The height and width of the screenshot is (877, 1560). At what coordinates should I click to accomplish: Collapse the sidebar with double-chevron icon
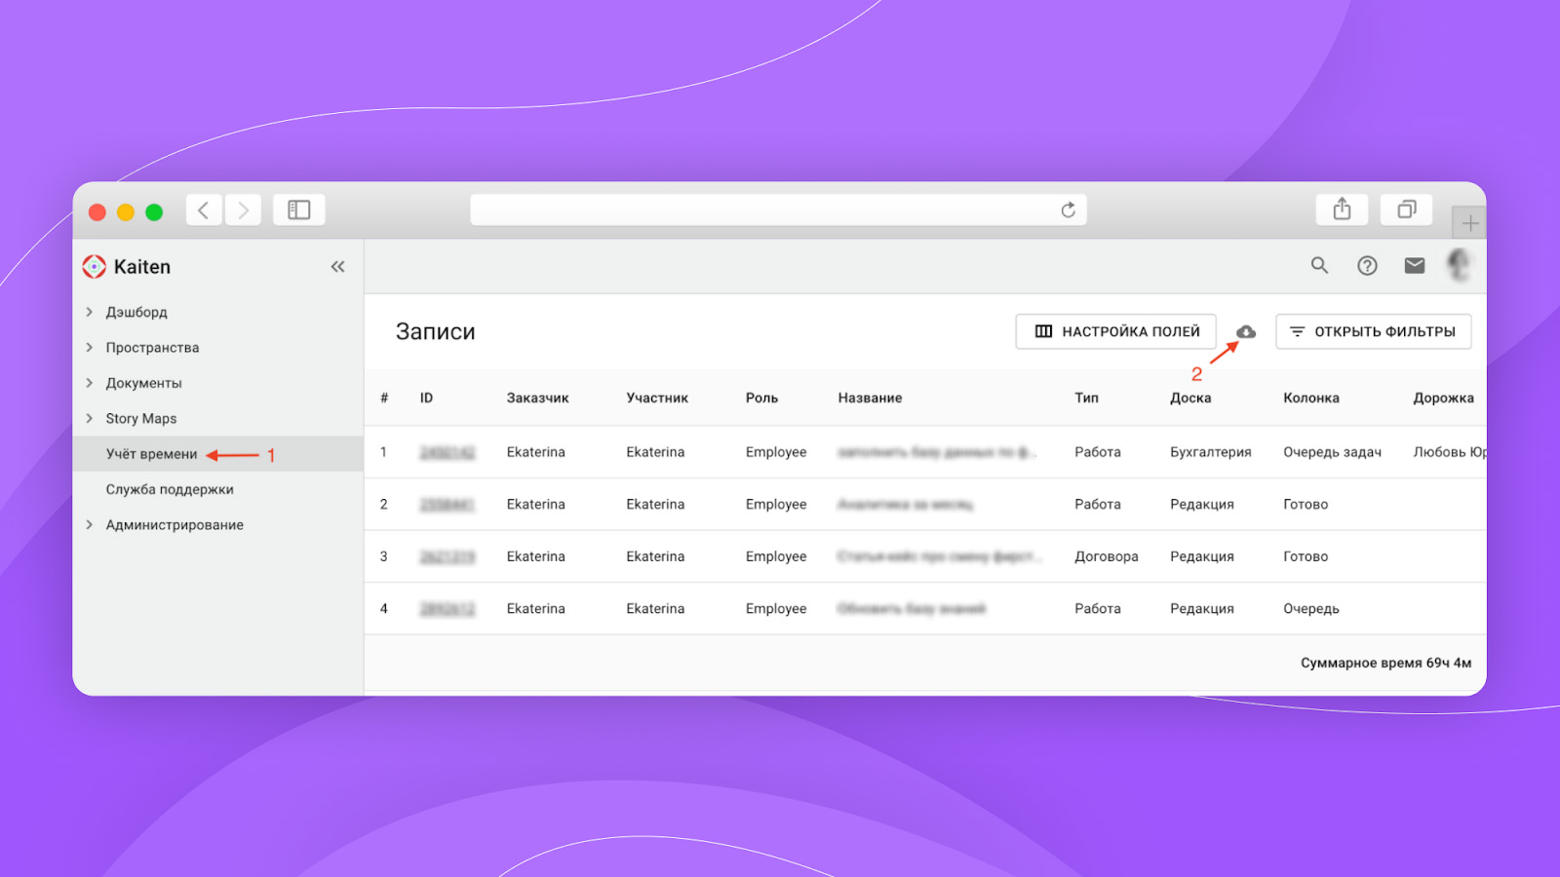337,266
